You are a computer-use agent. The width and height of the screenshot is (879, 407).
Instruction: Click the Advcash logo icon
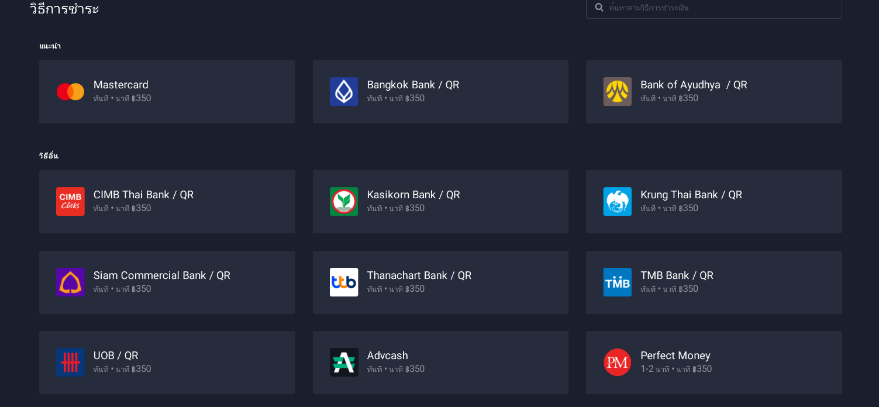tap(344, 363)
